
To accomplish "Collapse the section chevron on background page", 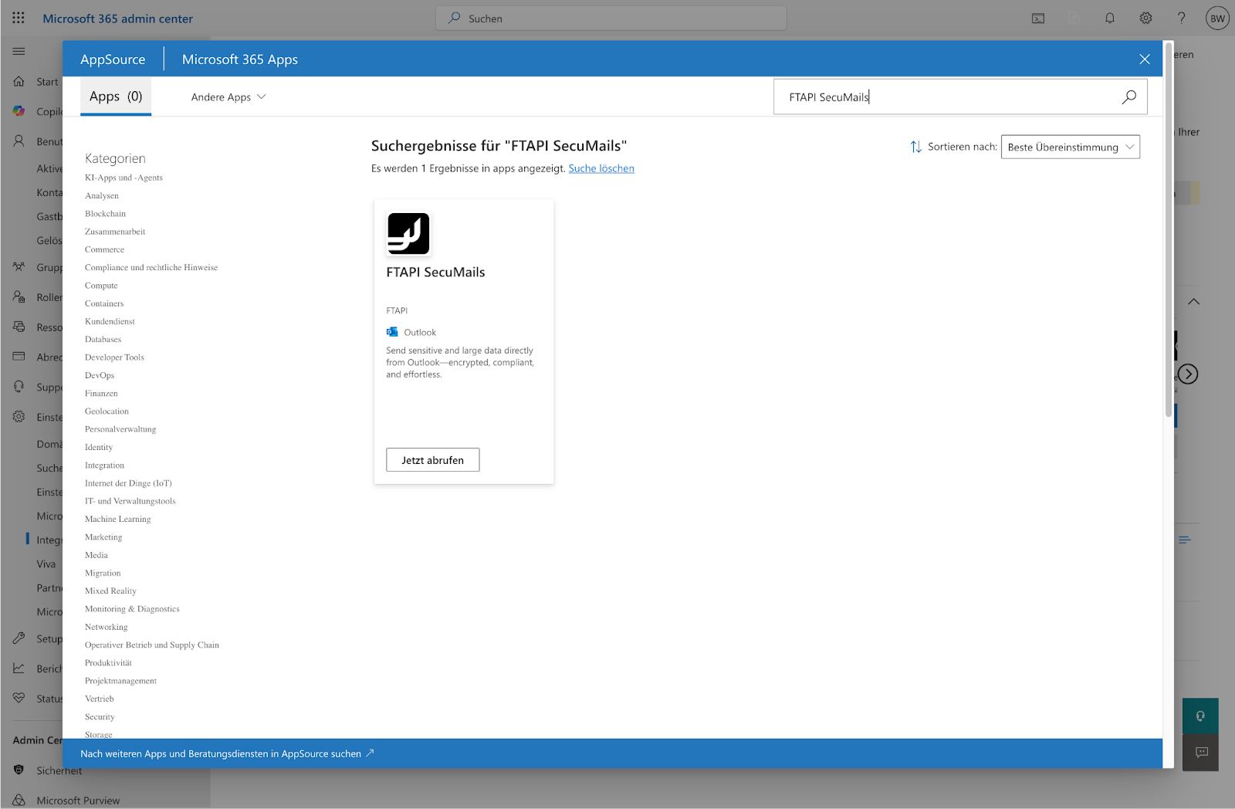I will 1194,302.
